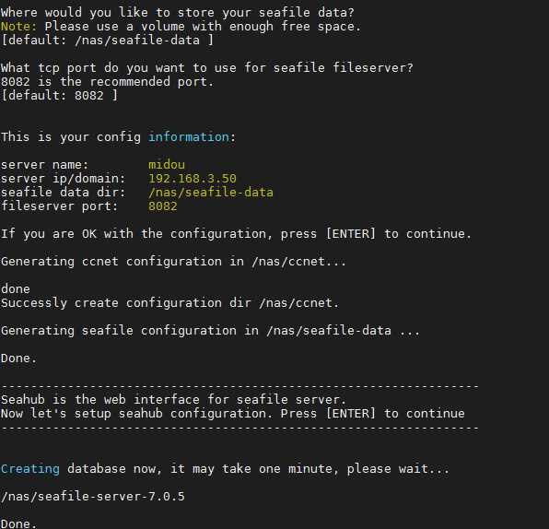The image size is (549, 529).
Task: Click '[ENTER]' in the setup seahub line
Action: (x=350, y=414)
